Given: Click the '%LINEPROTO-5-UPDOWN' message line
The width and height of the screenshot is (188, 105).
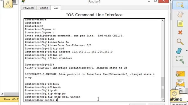Looking at the screenshot, I should [90, 76].
